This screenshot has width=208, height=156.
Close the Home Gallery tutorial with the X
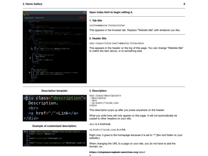click(184, 4)
